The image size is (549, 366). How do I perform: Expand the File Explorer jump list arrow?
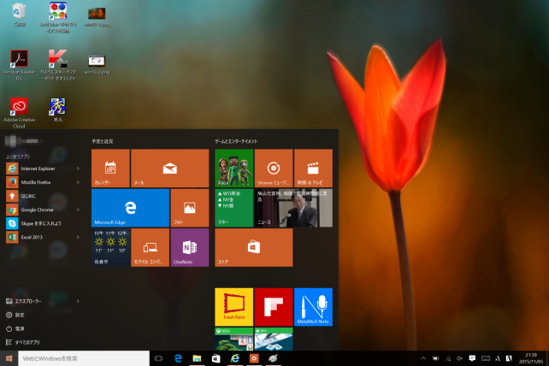point(78,301)
